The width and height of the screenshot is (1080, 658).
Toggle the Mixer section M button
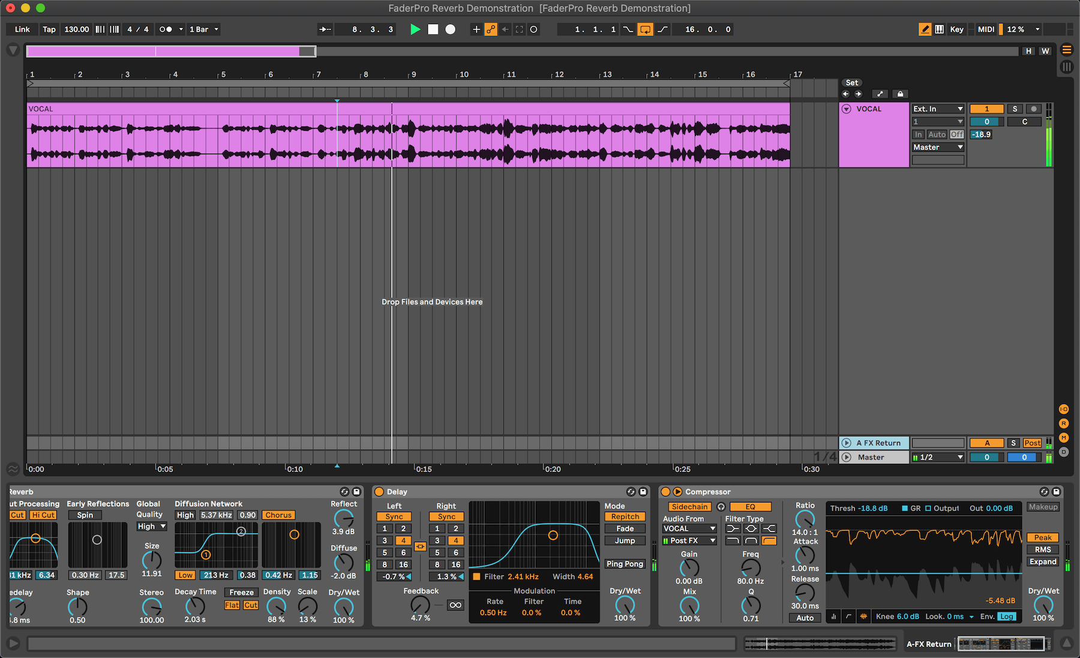pos(1064,438)
